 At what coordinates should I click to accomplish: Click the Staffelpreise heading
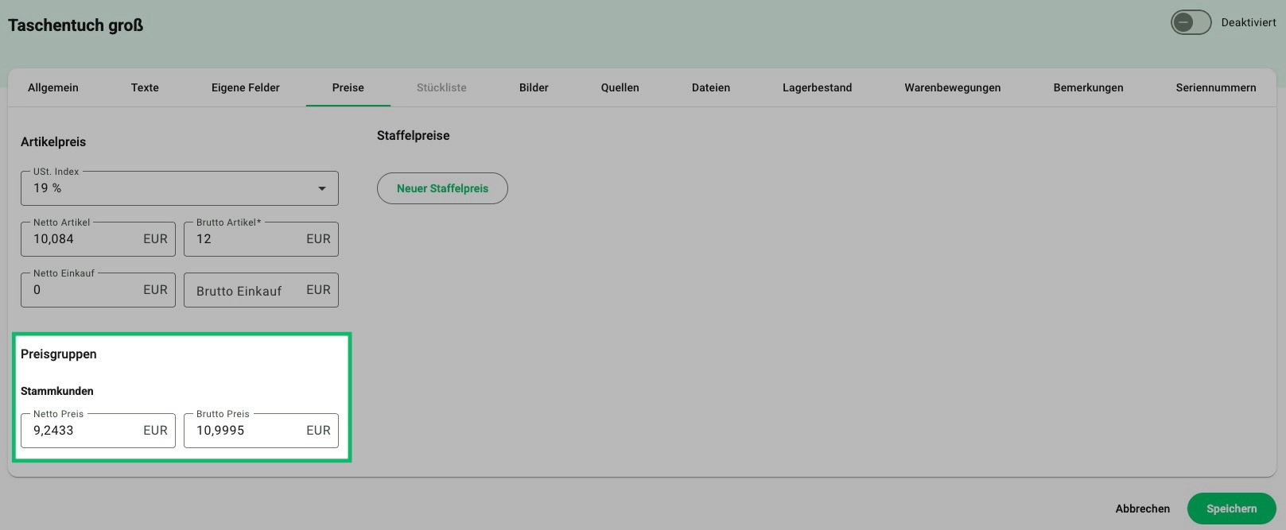tap(414, 136)
